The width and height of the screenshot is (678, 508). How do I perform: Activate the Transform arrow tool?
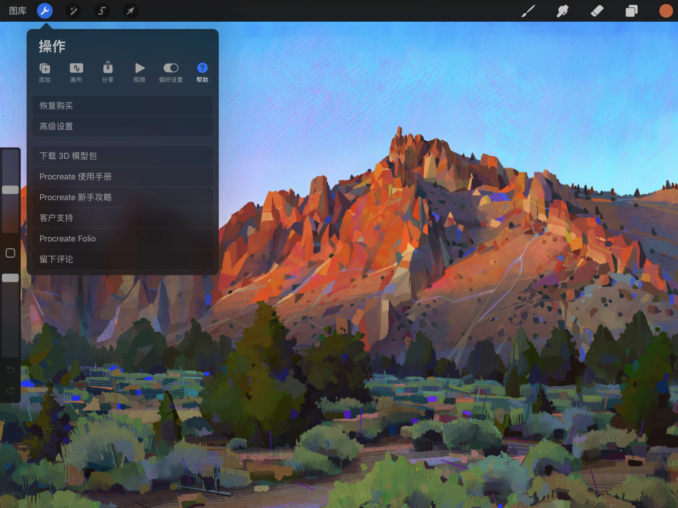pos(130,11)
